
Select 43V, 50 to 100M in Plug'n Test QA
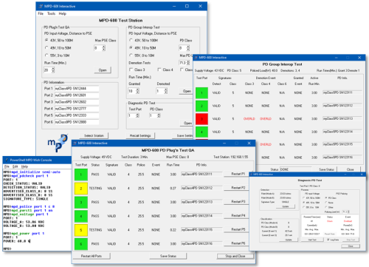tap(46, 40)
